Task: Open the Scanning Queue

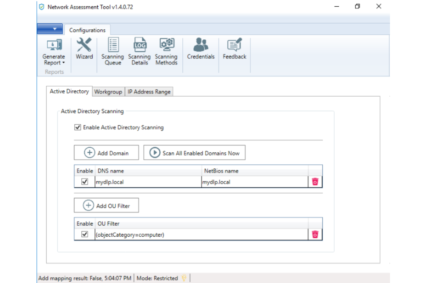Action: [113, 52]
